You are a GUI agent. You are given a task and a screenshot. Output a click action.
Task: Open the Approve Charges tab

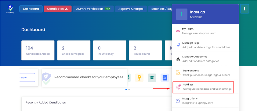tap(131, 9)
